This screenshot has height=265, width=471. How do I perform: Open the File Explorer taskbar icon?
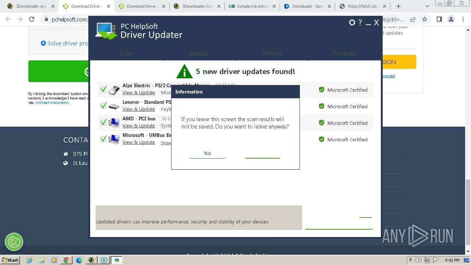[42, 260]
